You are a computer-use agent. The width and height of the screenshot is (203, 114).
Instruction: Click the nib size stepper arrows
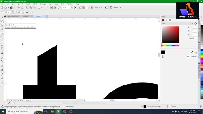pos(12,12)
